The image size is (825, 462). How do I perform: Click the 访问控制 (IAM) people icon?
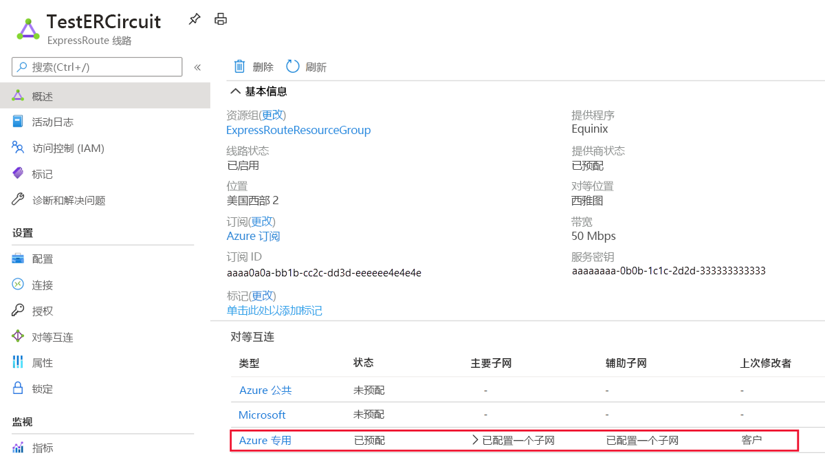click(x=19, y=147)
